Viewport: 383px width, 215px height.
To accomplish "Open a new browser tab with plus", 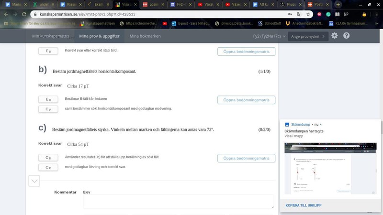I will (x=338, y=4).
